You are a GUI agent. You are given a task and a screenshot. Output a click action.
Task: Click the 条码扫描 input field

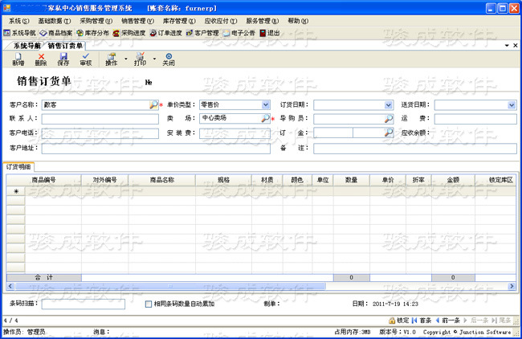tap(84, 304)
